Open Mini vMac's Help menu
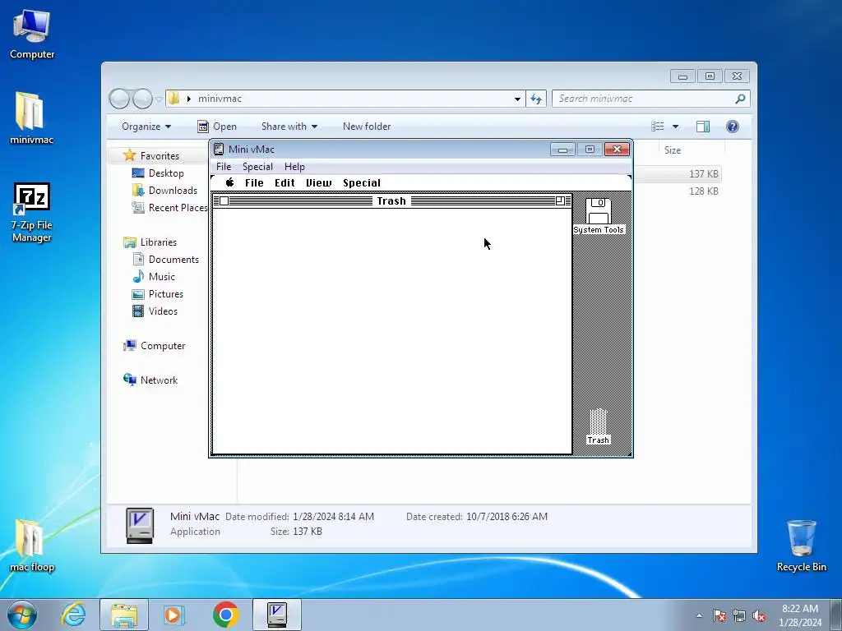Viewport: 842px width, 631px height. pyautogui.click(x=294, y=166)
